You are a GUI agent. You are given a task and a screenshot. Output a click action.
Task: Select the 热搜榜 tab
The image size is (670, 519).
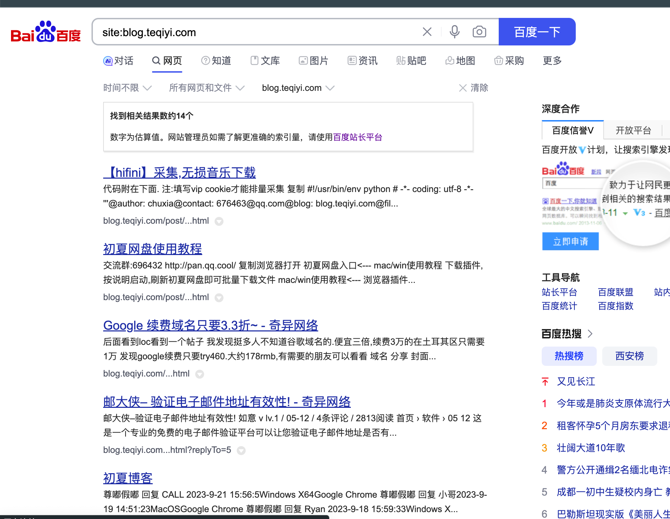(569, 356)
